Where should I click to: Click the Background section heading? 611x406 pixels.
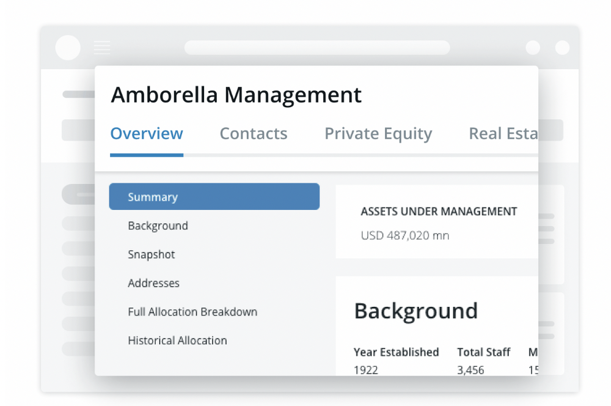(x=415, y=311)
